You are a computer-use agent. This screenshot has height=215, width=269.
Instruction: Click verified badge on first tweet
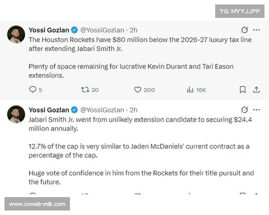(x=74, y=30)
